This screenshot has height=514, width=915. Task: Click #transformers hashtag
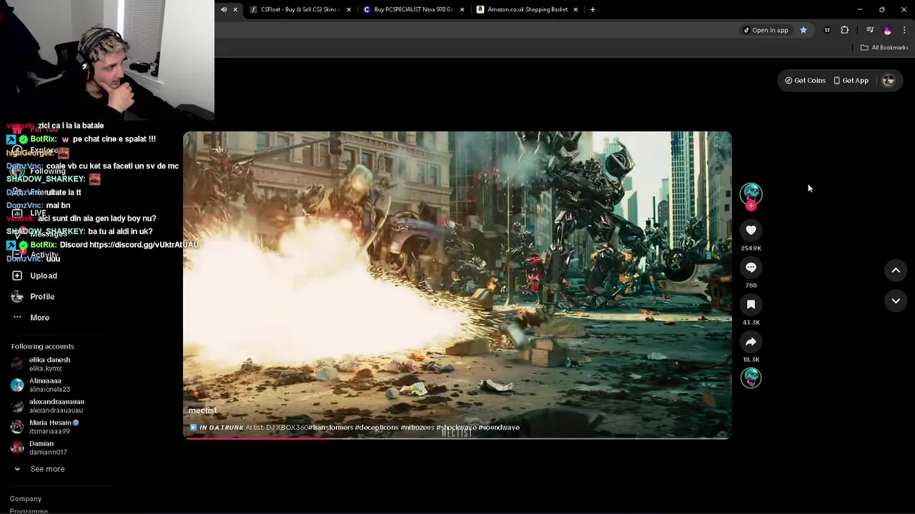pos(331,428)
